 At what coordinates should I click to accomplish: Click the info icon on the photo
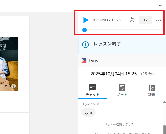tap(14, 86)
